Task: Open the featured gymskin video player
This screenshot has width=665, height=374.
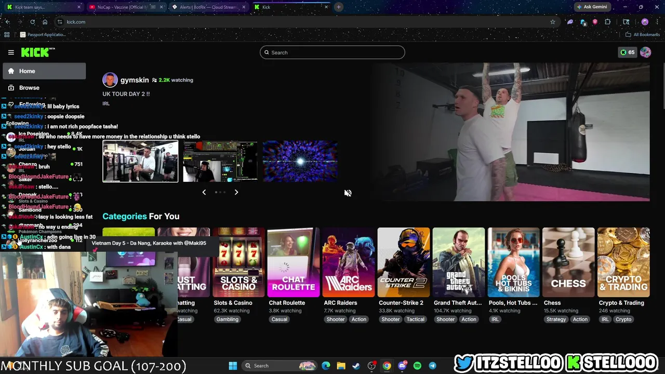Action: pos(513,132)
